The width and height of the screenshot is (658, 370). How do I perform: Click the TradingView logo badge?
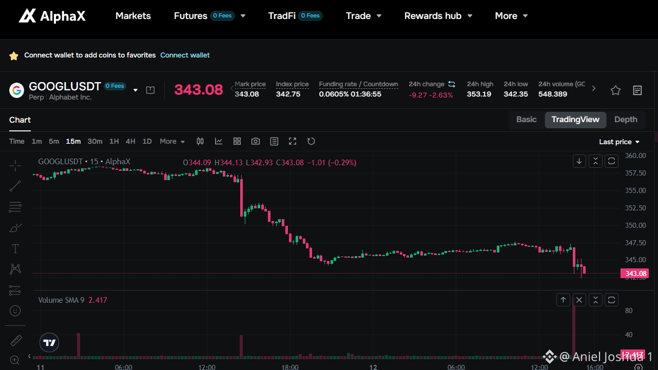[x=49, y=342]
